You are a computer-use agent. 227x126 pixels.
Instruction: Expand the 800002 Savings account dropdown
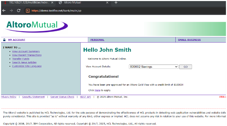coord(153,67)
